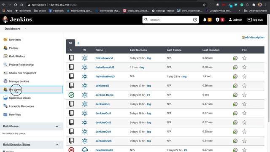Click the People sidebar icon
270x152 pixels.
coord(5,48)
